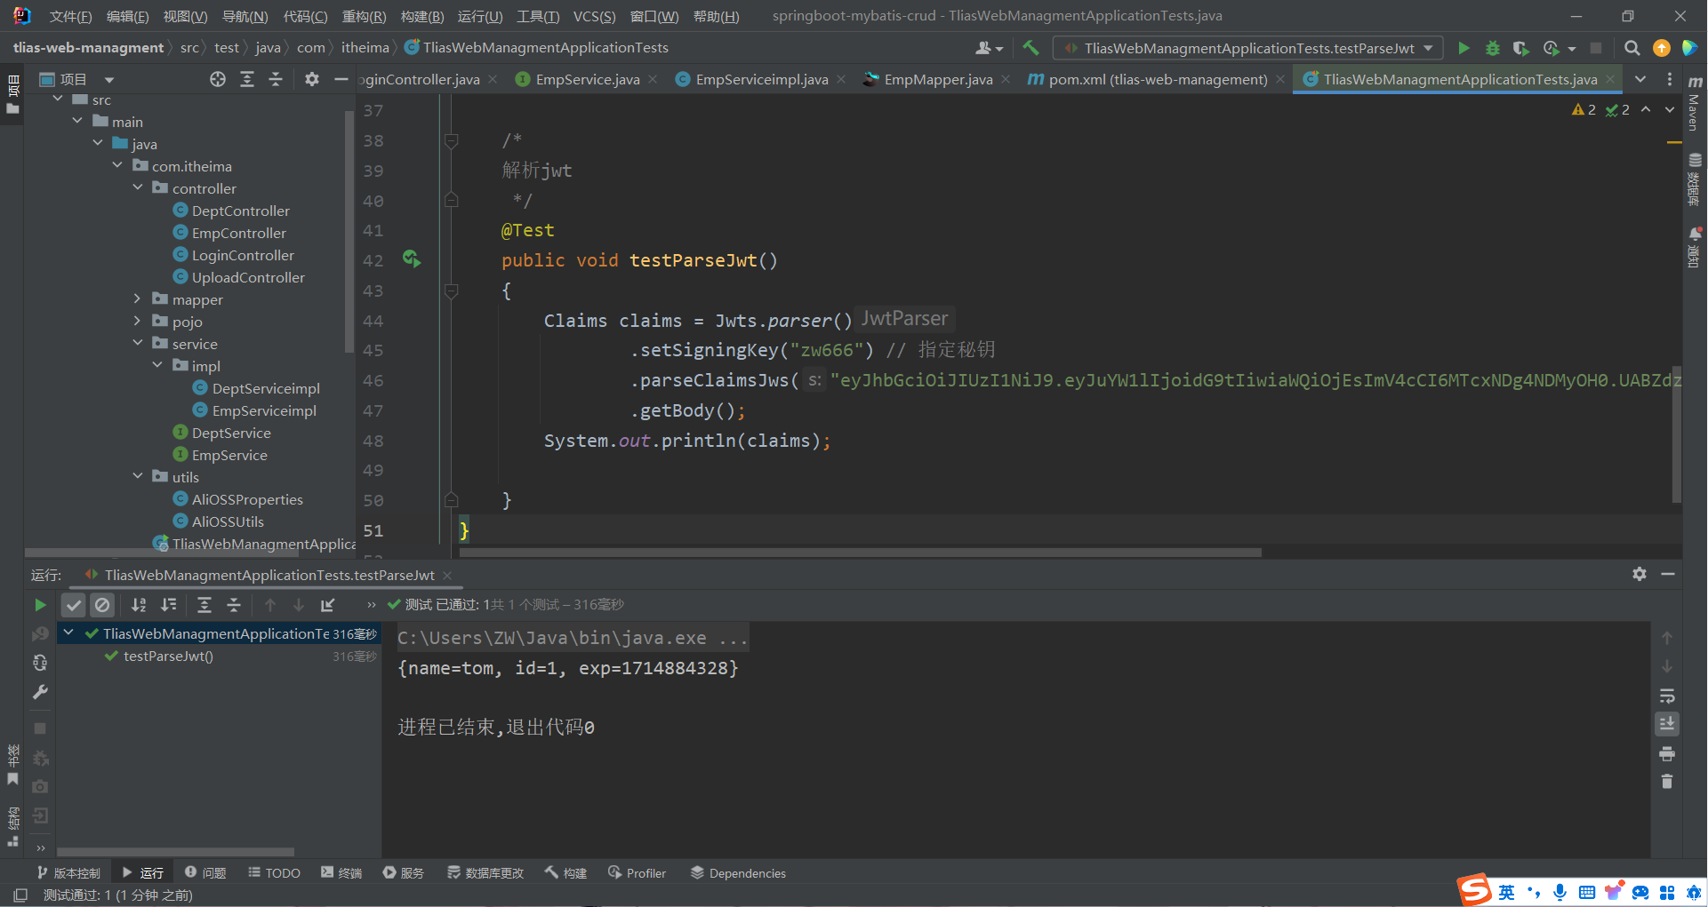Switch to the EmpMapper.java editor tab
The image size is (1708, 907).
pyautogui.click(x=937, y=80)
